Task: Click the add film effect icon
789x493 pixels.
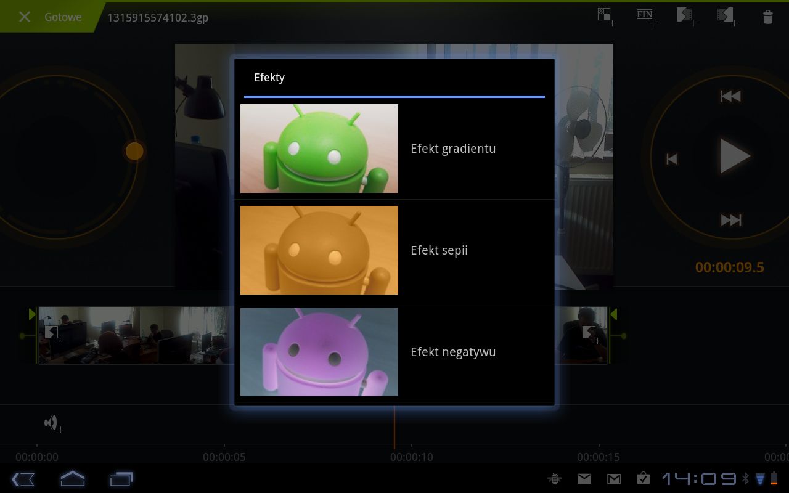Action: 727,17
